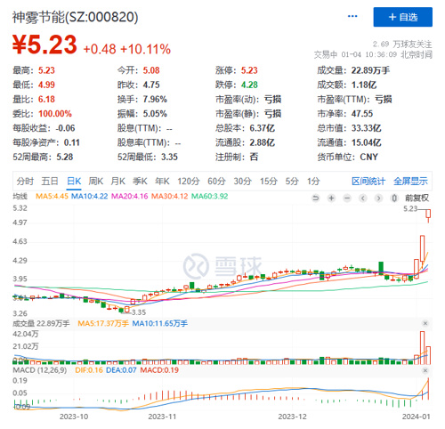Viewport: 445px width, 429px height.
Task: Click the stock title 神雾节能(SZ:000820)
Action: pyautogui.click(x=76, y=17)
